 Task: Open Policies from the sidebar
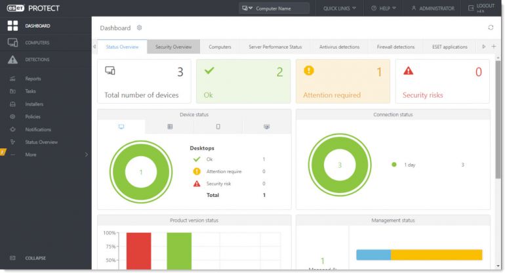(33, 117)
